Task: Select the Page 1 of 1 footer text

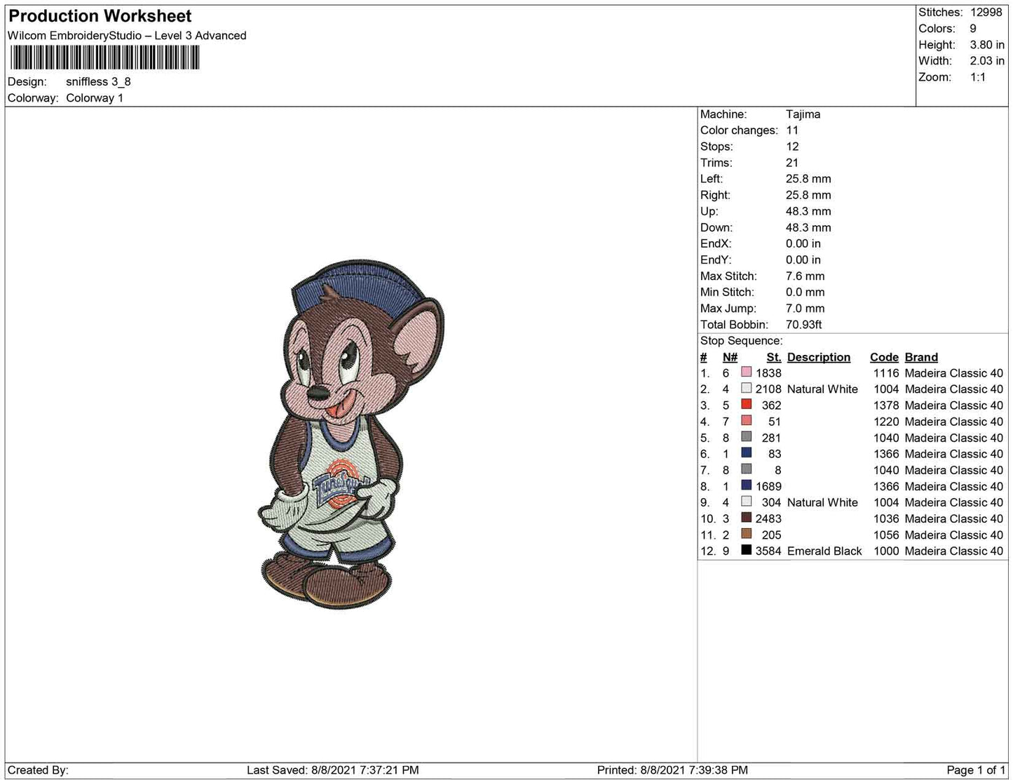Action: 975,770
